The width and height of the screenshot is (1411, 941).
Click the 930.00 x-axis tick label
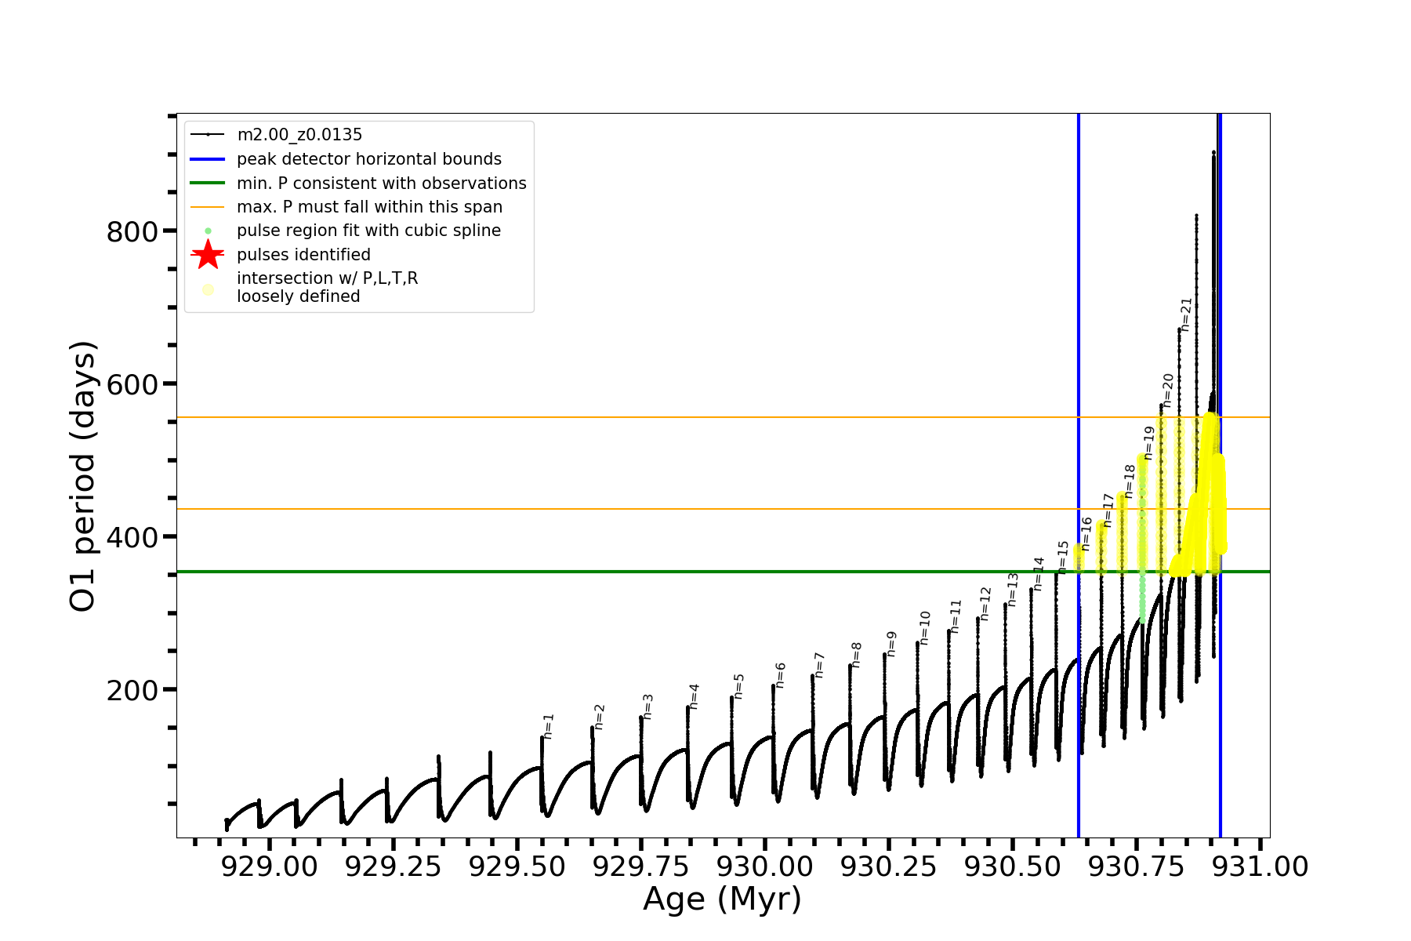click(x=765, y=867)
